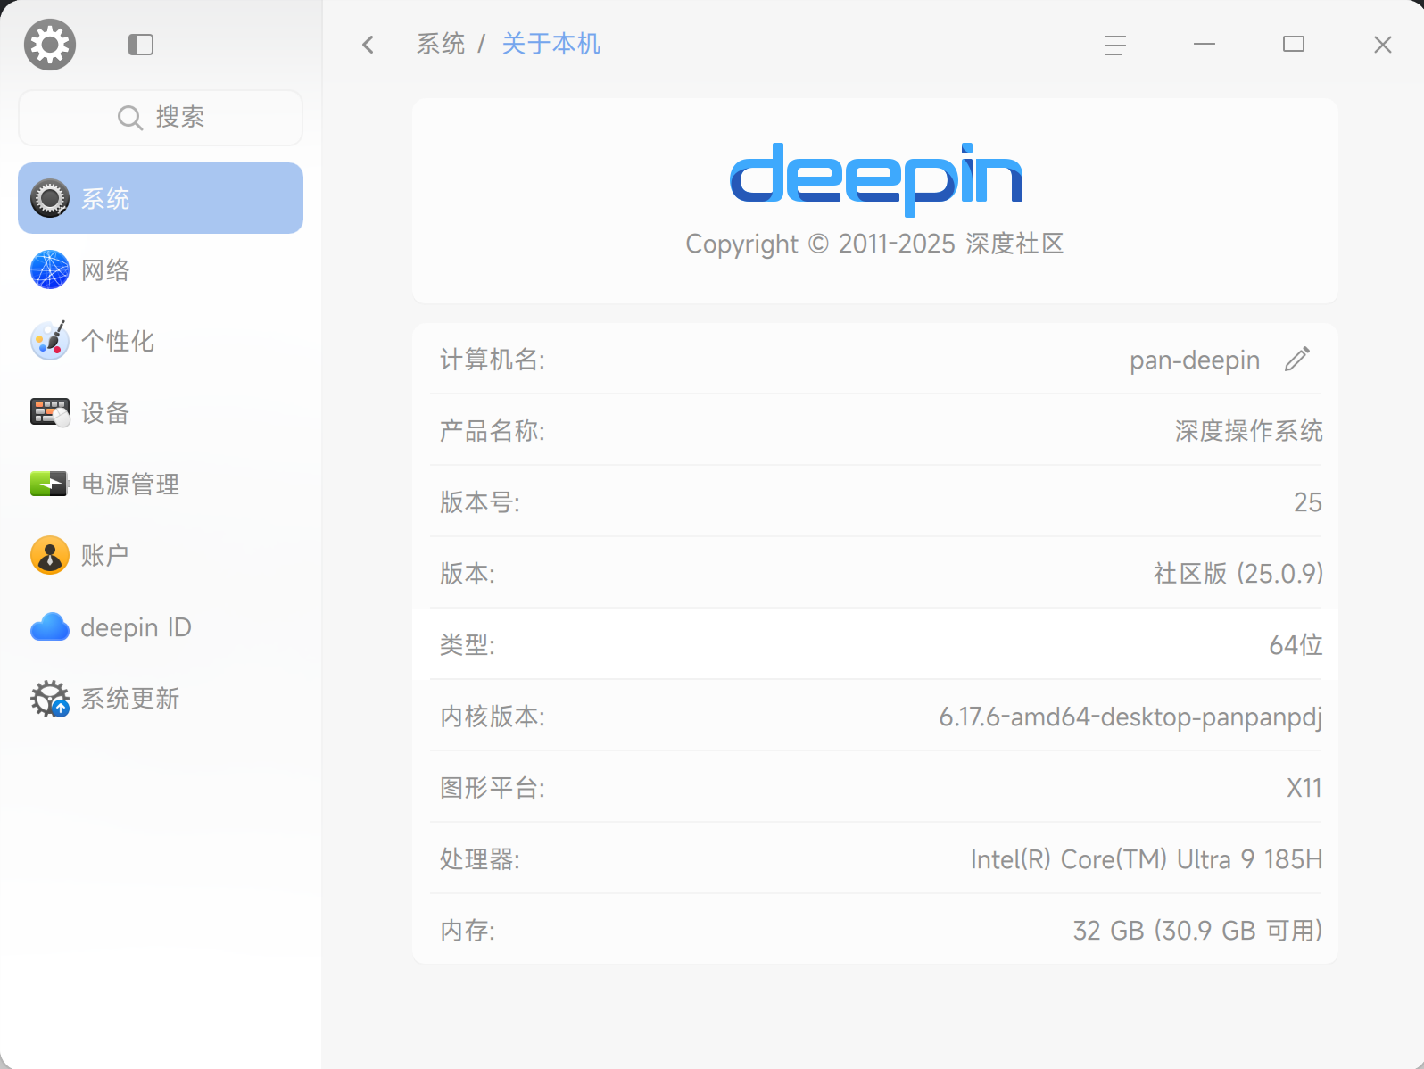Open deepin ID cloud settings

161,626
